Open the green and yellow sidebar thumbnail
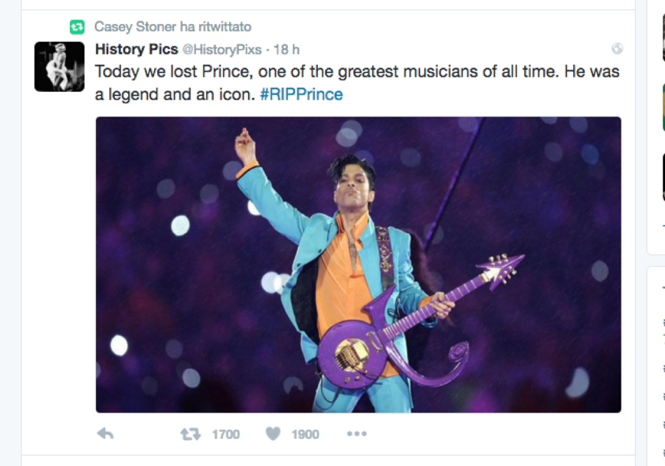 pyautogui.click(x=663, y=107)
